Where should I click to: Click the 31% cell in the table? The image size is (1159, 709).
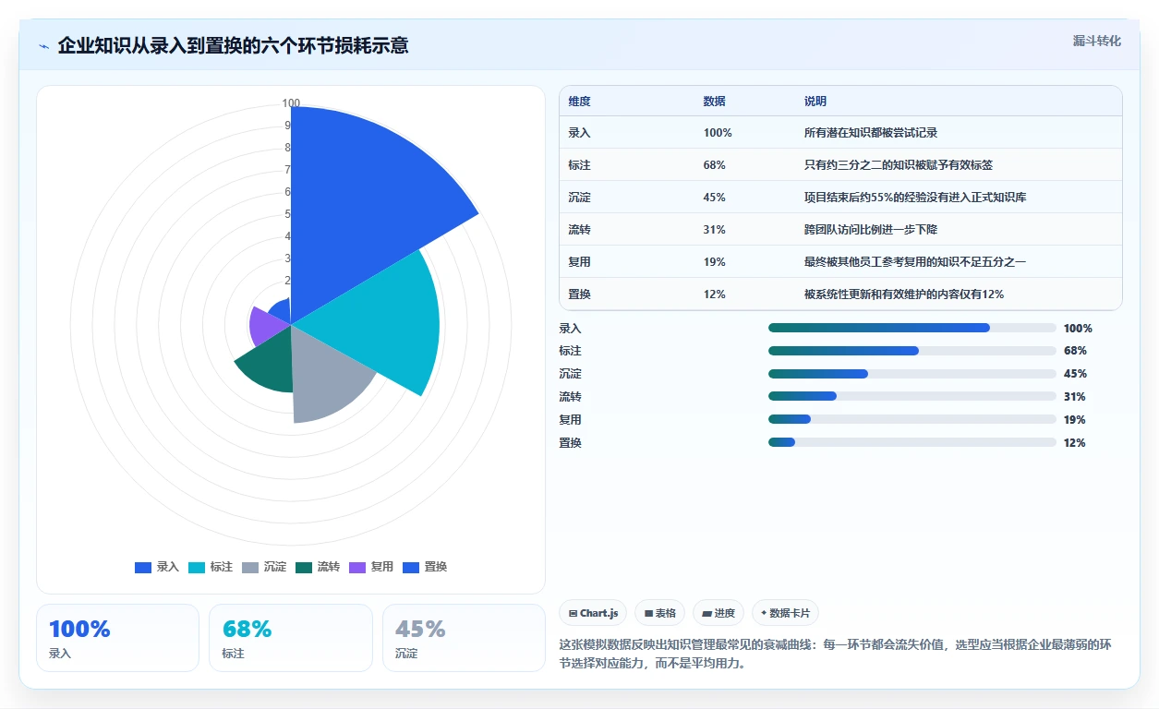[714, 230]
